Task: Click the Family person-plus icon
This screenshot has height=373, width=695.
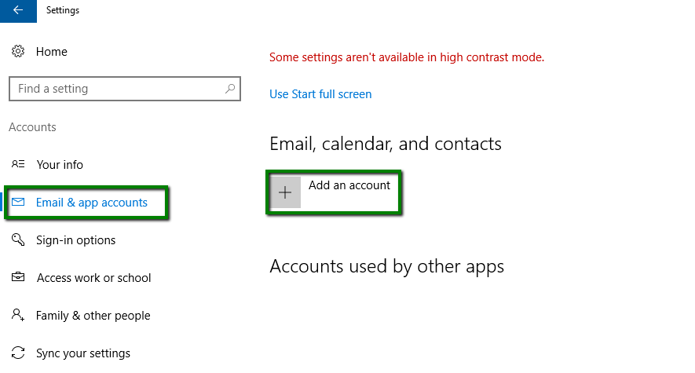Action: click(18, 315)
